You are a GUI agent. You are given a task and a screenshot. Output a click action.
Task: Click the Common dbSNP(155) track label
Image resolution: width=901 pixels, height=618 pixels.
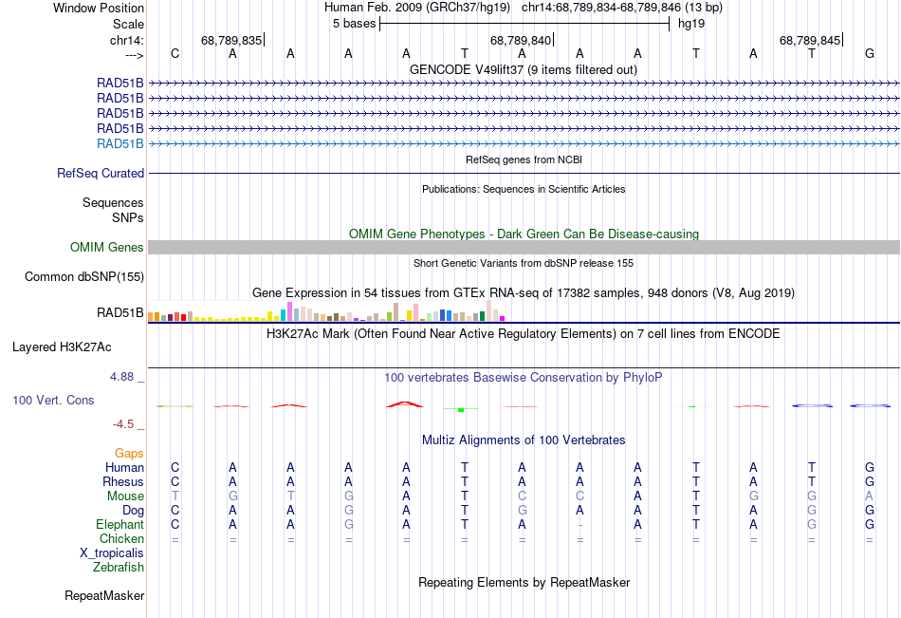84,277
